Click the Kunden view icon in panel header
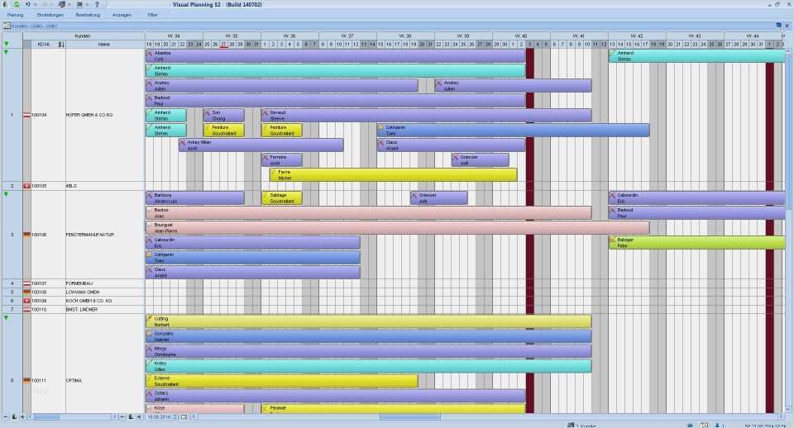This screenshot has height=428, width=794. (x=7, y=26)
